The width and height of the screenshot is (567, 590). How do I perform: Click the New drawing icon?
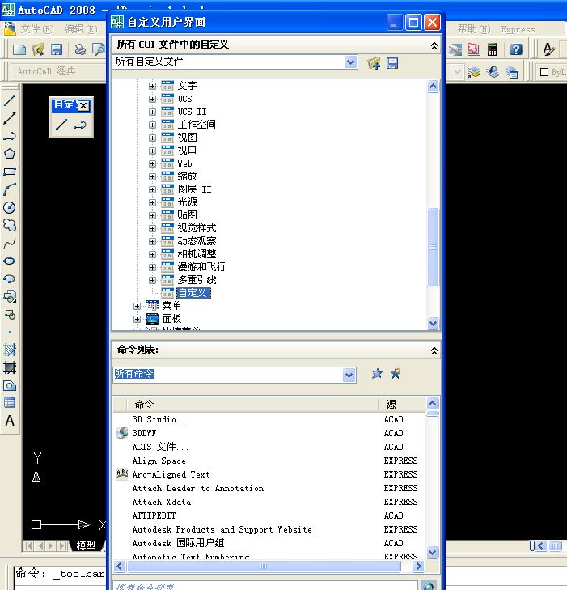click(x=19, y=49)
